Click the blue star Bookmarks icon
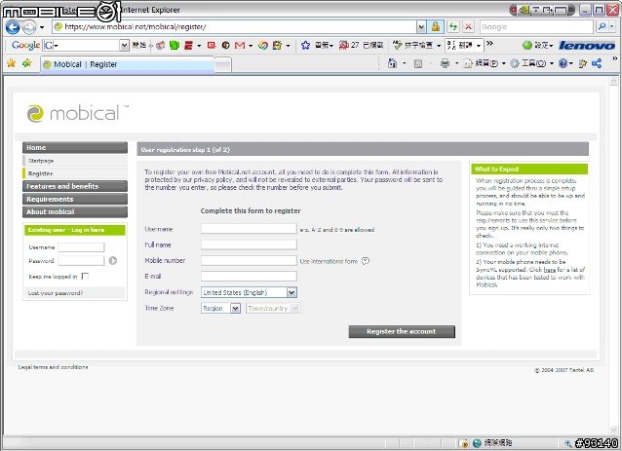 click(305, 46)
